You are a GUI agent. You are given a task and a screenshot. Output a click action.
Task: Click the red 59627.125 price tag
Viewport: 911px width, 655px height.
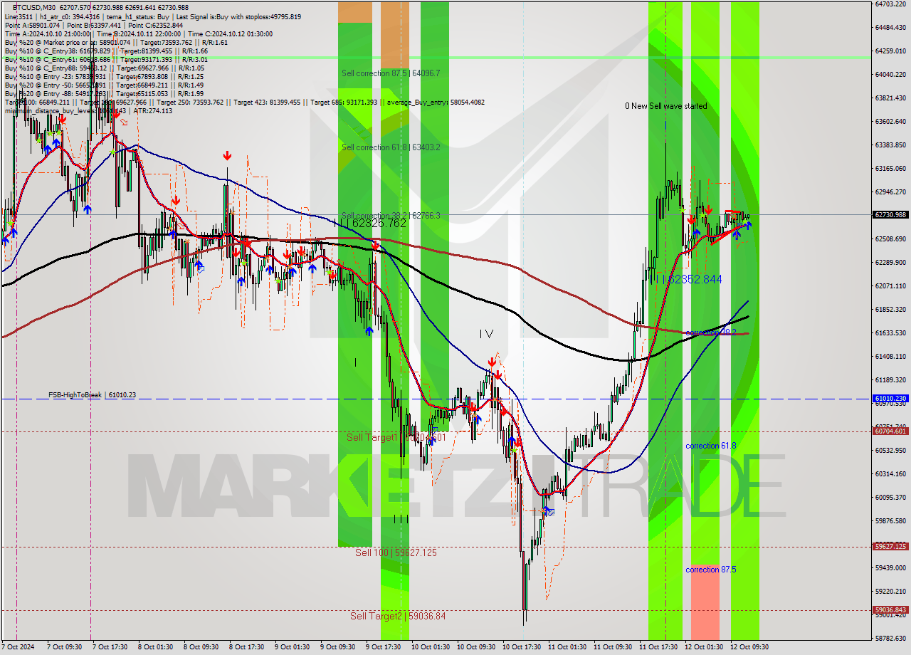tap(890, 546)
